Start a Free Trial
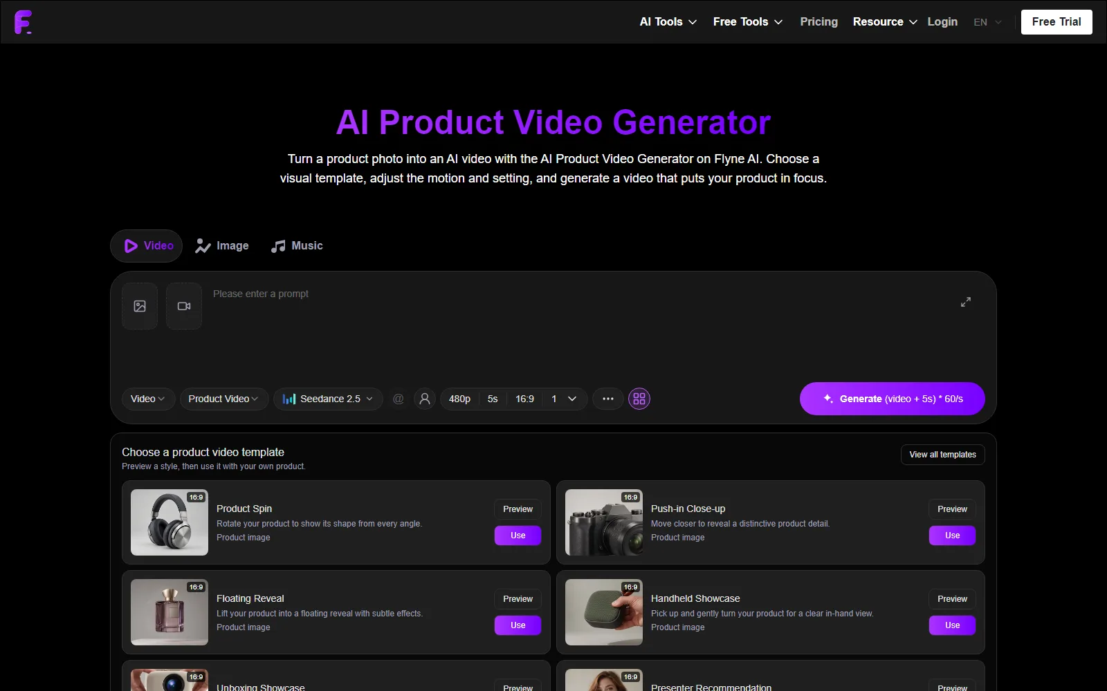The height and width of the screenshot is (691, 1107). pos(1056,22)
